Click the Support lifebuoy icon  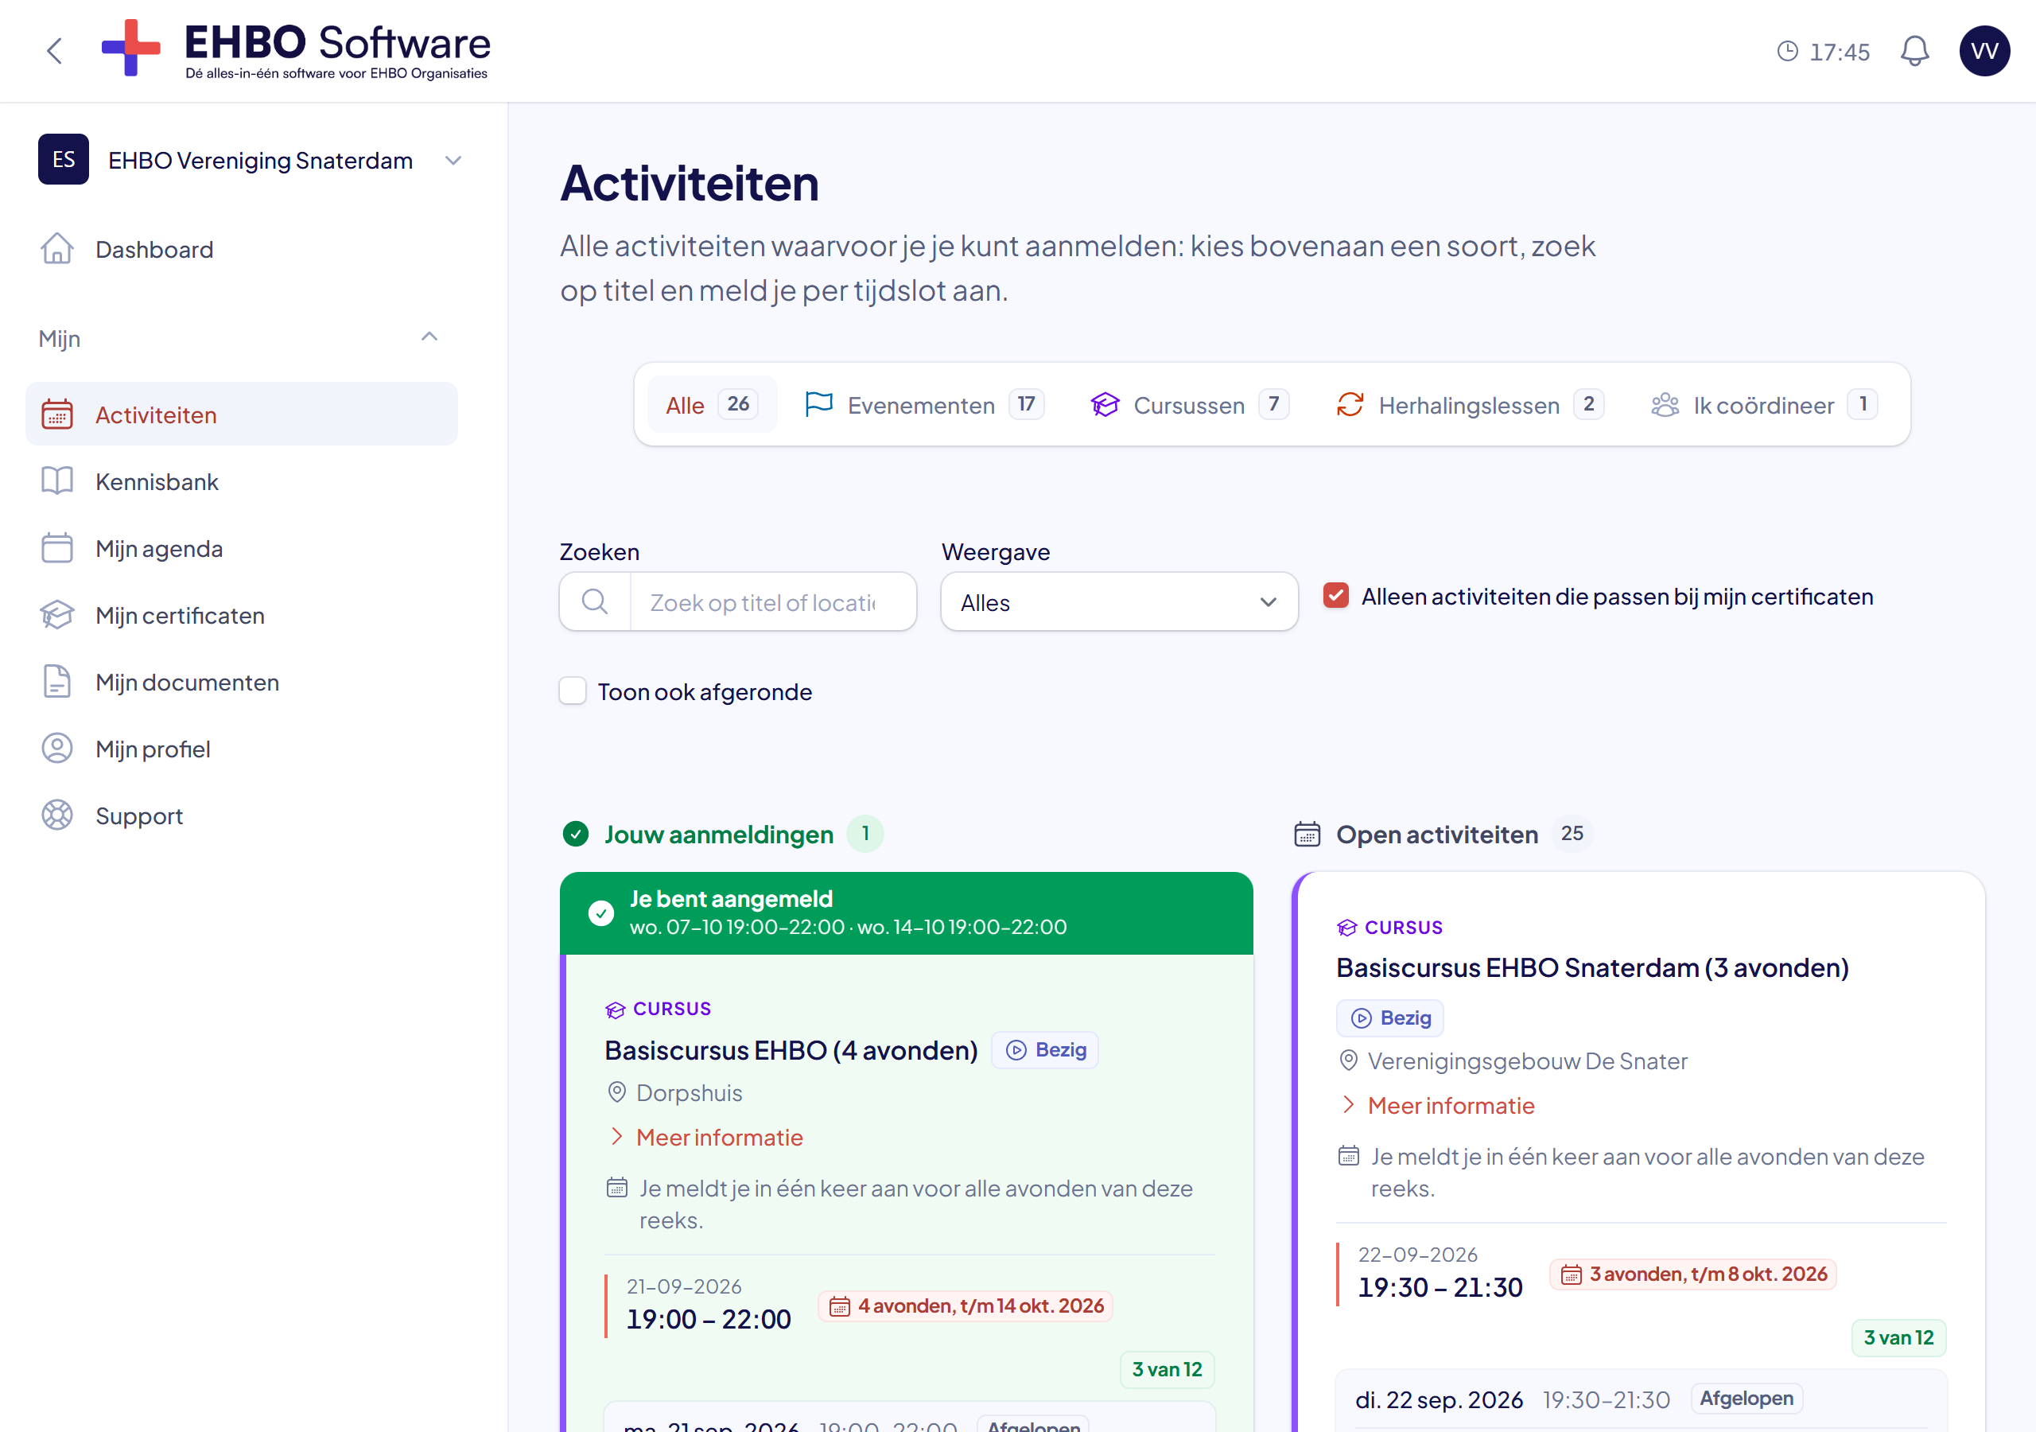pyautogui.click(x=56, y=815)
